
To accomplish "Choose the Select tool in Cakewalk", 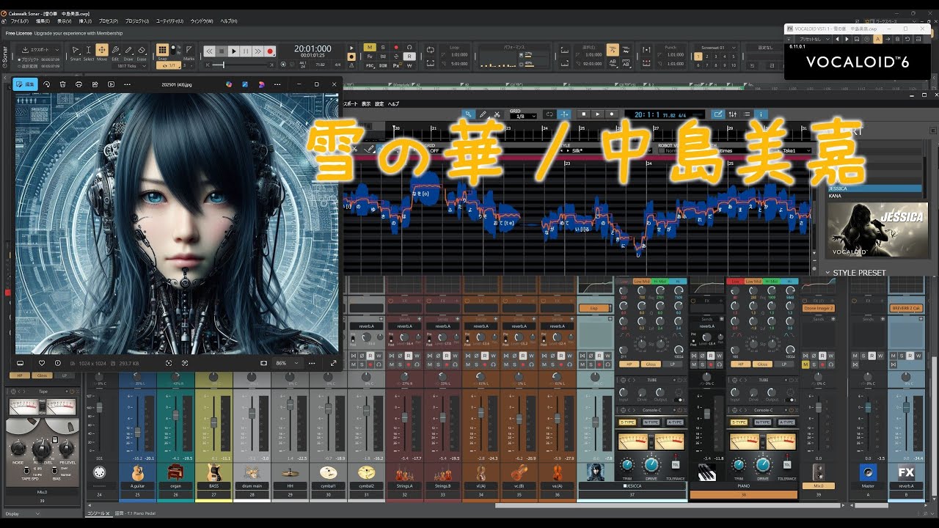I will 88,51.
